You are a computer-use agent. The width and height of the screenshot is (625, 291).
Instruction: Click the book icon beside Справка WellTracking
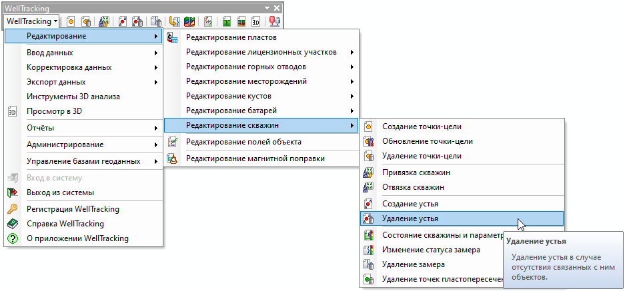pyautogui.click(x=12, y=223)
